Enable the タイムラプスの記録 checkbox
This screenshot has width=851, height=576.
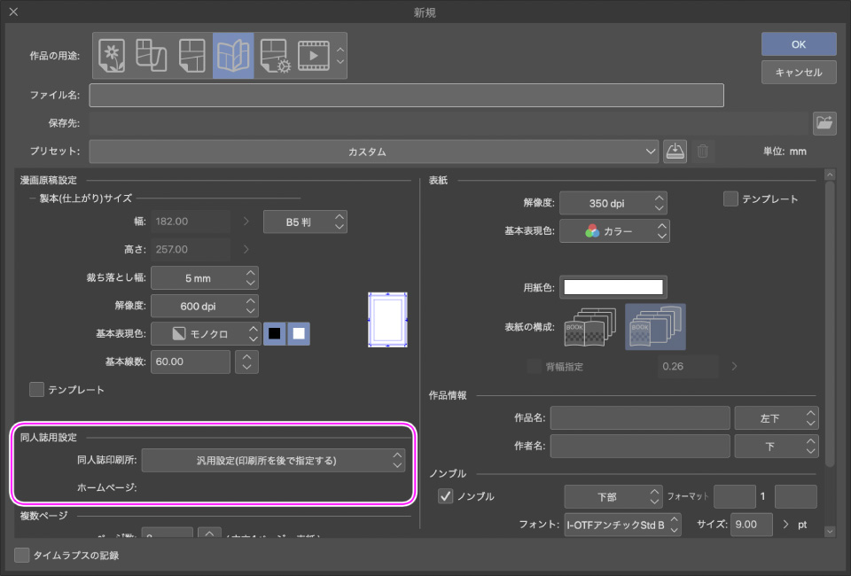coord(22,556)
